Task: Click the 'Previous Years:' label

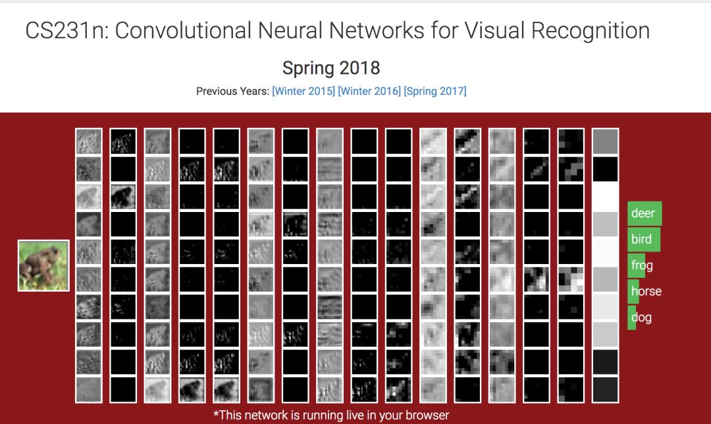Action: point(232,91)
